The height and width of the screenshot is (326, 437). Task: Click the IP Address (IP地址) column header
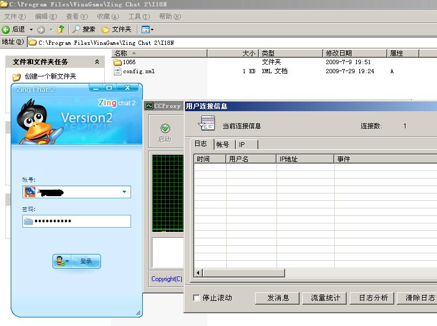click(x=305, y=159)
